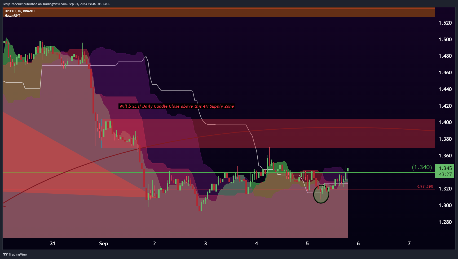Click the TradingView label beside the logo
The image size is (458, 259).
18,254
